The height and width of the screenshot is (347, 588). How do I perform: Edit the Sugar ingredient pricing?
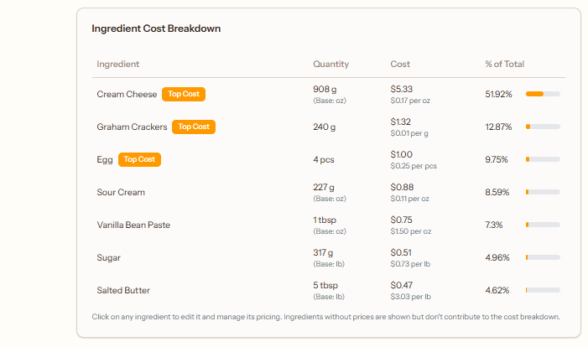click(x=111, y=257)
